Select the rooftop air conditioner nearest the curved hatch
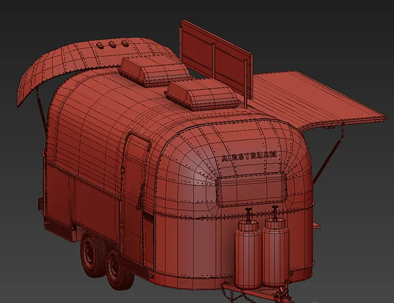This screenshot has width=394, height=303. click(x=155, y=71)
